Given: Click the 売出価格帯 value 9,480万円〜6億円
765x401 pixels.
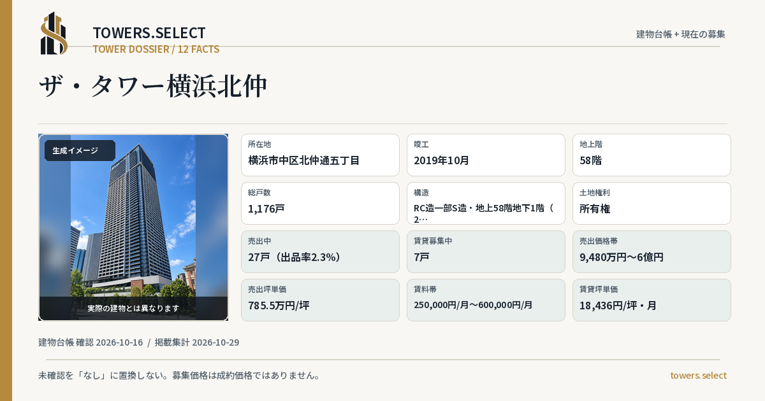Looking at the screenshot, I should 622,257.
